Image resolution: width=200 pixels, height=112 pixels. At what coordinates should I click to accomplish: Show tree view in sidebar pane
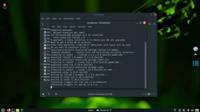pyautogui.click(x=49, y=94)
